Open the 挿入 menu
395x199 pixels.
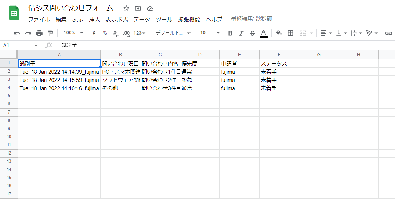[94, 19]
